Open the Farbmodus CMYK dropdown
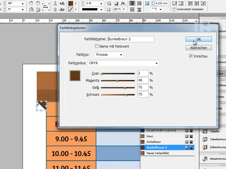The height and width of the screenshot is (169, 226). pos(123,63)
